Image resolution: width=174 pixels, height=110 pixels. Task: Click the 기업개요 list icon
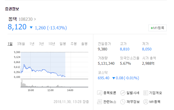[x=146, y=93]
